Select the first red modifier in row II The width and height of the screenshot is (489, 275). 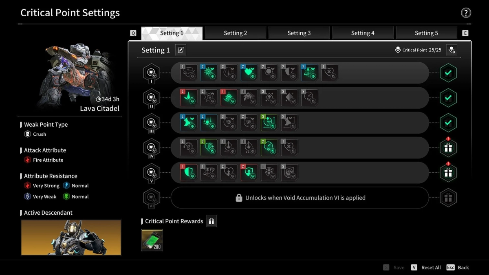click(189, 98)
